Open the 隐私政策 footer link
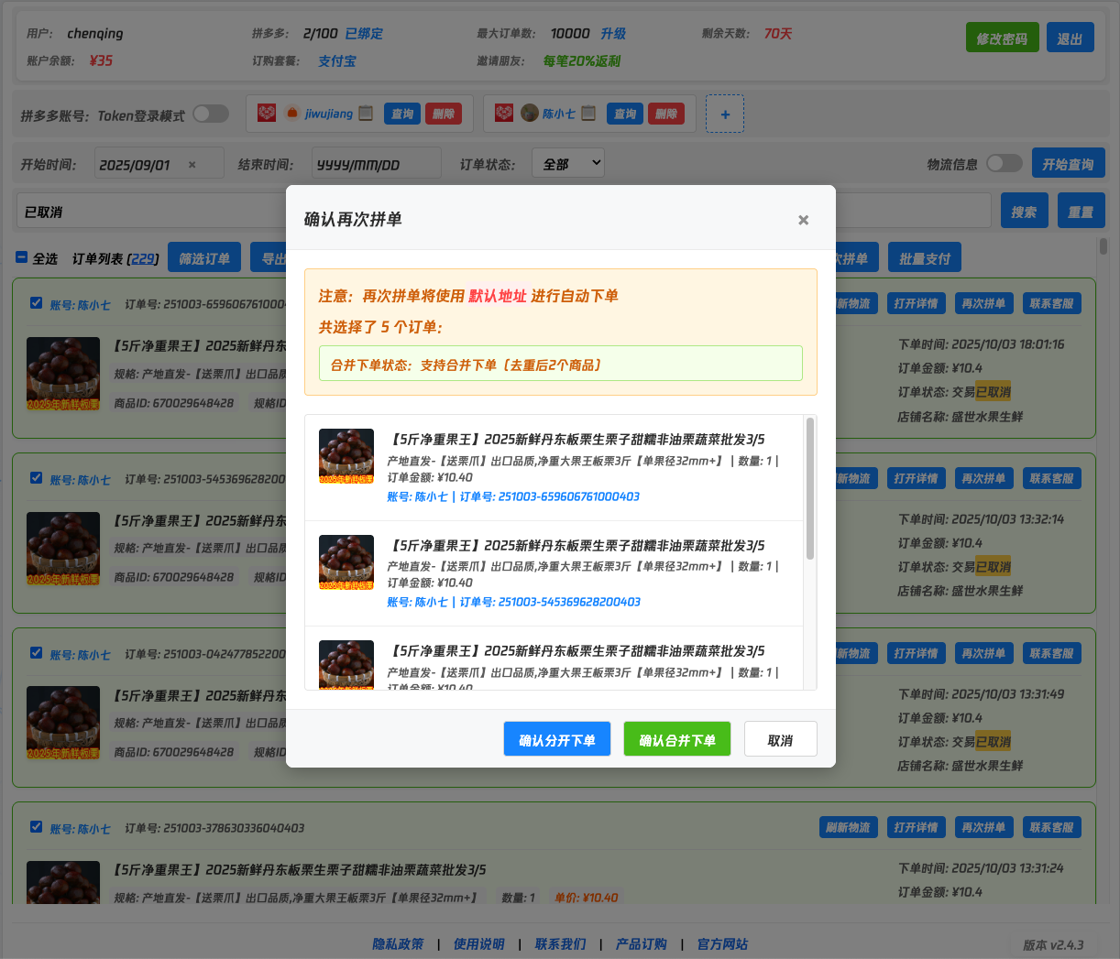The width and height of the screenshot is (1120, 959). click(x=398, y=943)
